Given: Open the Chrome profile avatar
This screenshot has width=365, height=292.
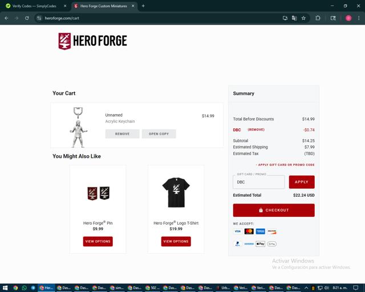Looking at the screenshot, I should (x=348, y=18).
